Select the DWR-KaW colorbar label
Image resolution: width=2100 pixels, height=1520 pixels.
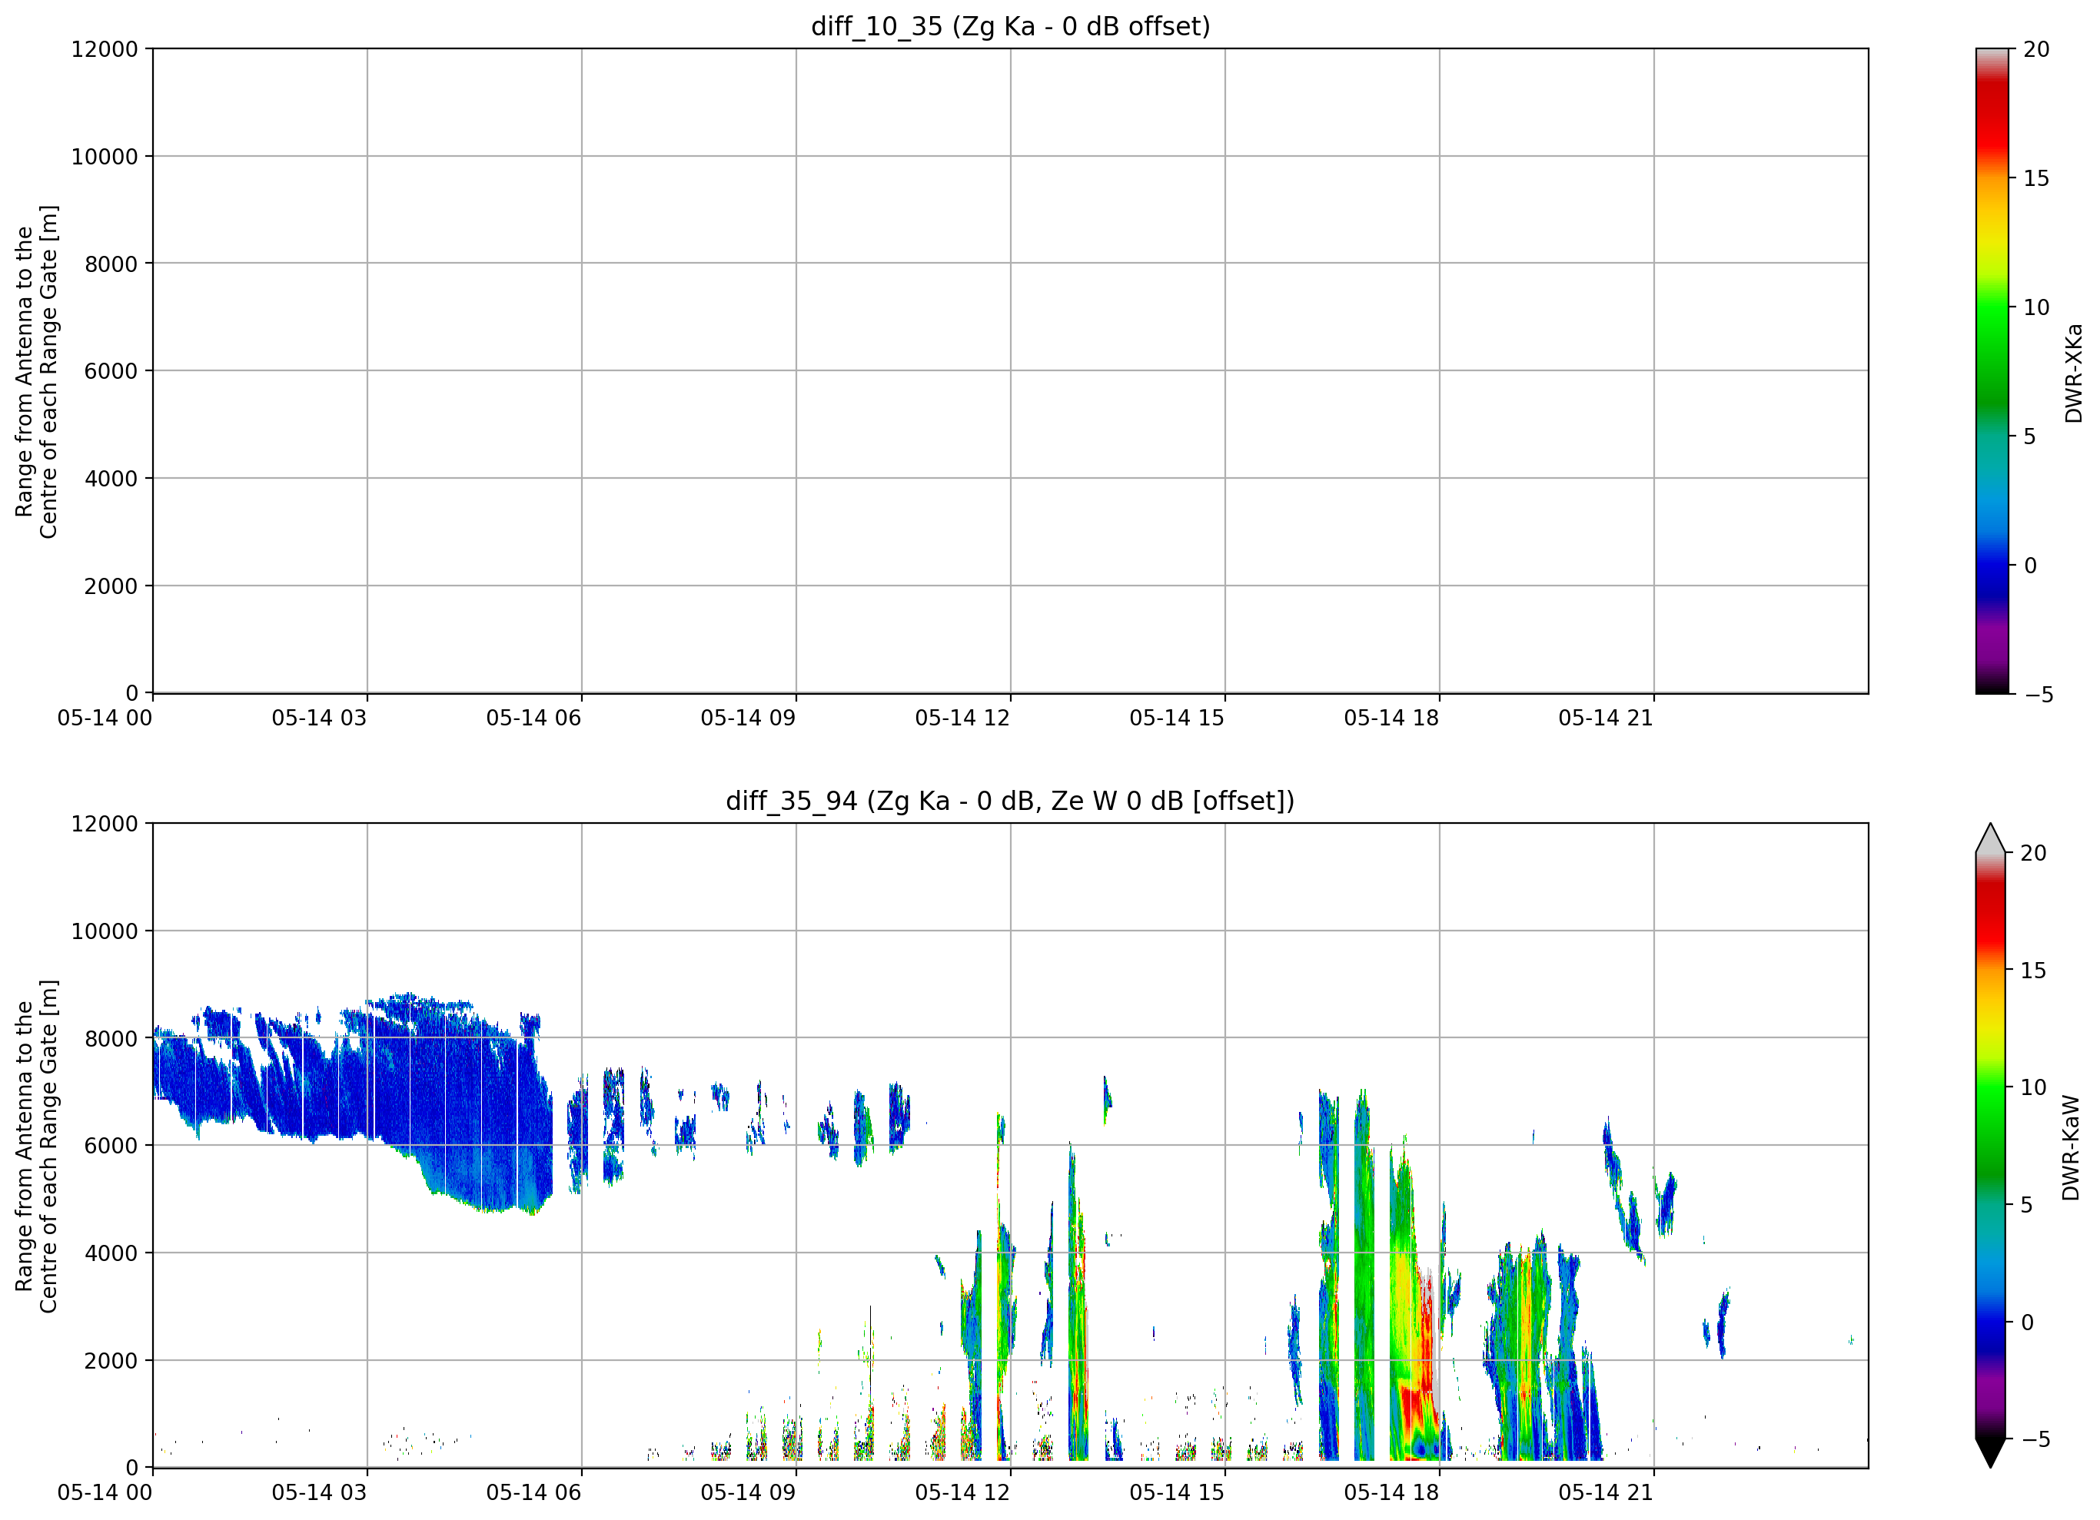pyautogui.click(x=2072, y=1148)
